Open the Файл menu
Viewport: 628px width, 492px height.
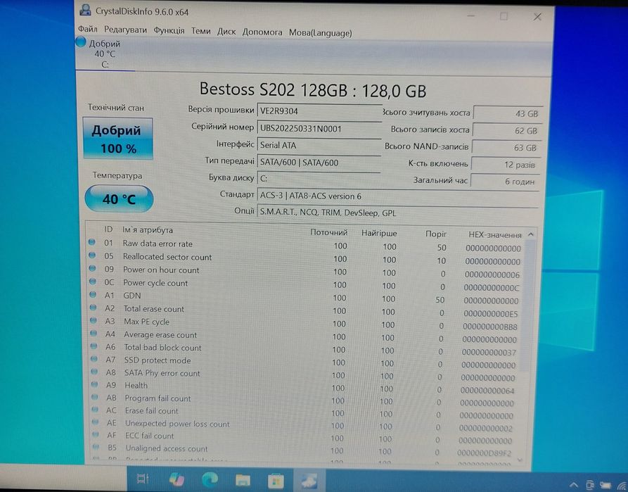pyautogui.click(x=88, y=29)
